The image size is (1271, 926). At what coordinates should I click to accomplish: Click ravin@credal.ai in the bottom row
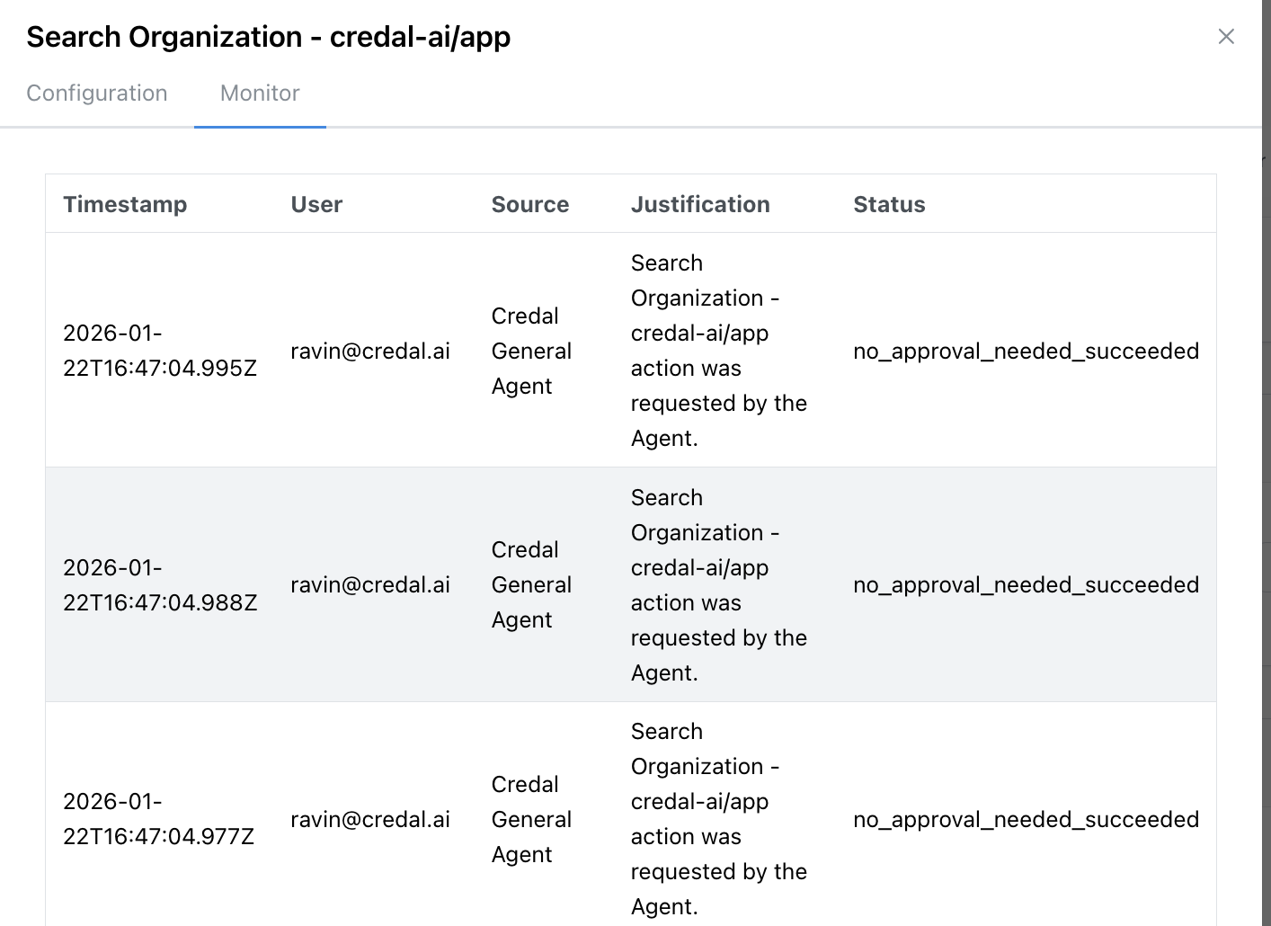coord(370,818)
